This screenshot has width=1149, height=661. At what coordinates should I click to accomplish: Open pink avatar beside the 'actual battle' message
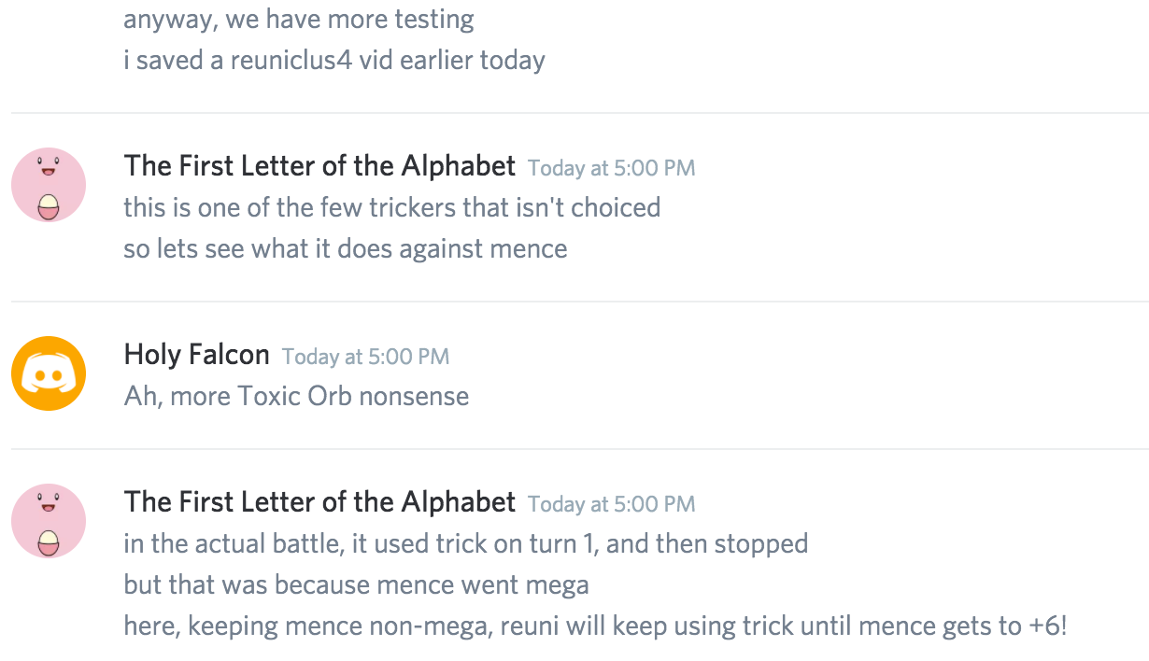point(49,521)
